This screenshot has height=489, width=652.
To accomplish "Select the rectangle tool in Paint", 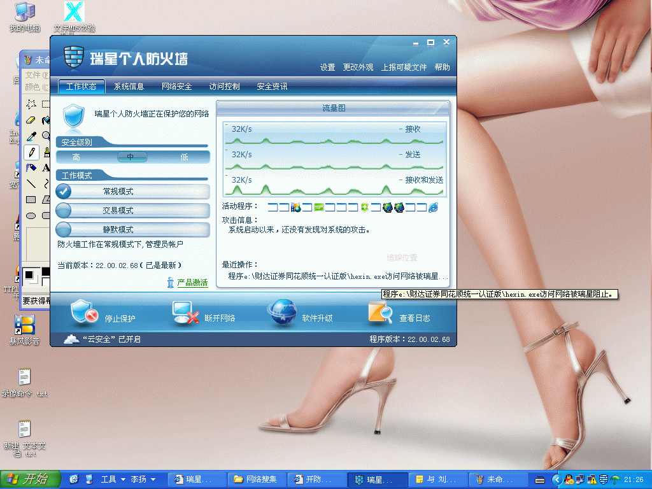I will tap(31, 199).
